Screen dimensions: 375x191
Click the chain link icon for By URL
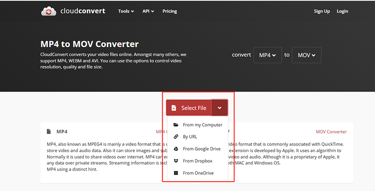(176, 137)
